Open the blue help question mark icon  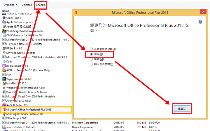(200, 22)
